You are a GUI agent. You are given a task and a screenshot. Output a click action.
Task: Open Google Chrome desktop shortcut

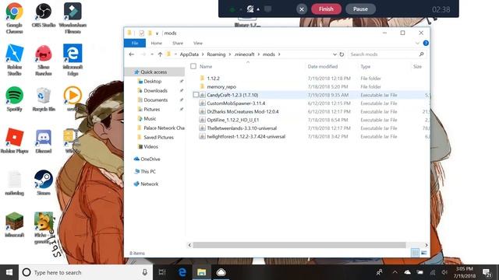click(x=14, y=18)
